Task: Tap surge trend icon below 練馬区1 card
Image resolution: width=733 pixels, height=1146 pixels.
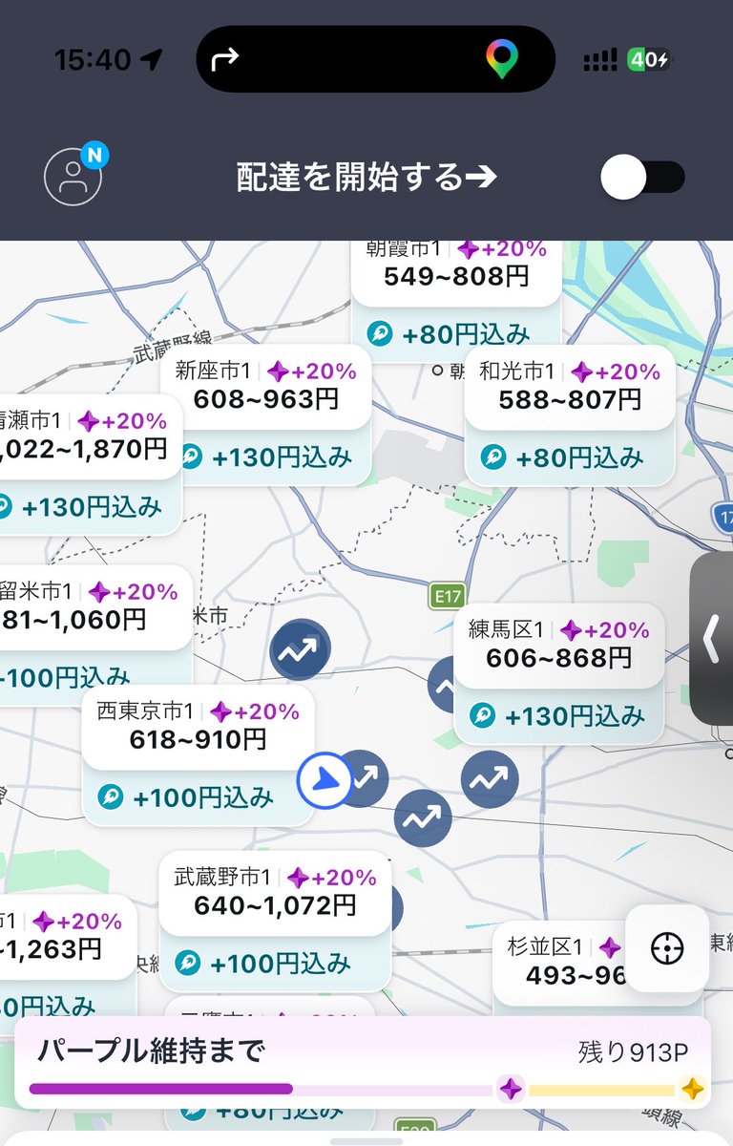Action: pyautogui.click(x=490, y=779)
